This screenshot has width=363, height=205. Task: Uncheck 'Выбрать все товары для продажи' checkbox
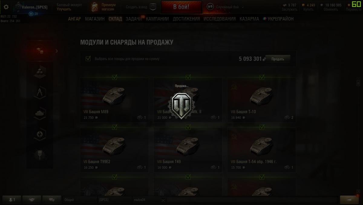coord(88,58)
